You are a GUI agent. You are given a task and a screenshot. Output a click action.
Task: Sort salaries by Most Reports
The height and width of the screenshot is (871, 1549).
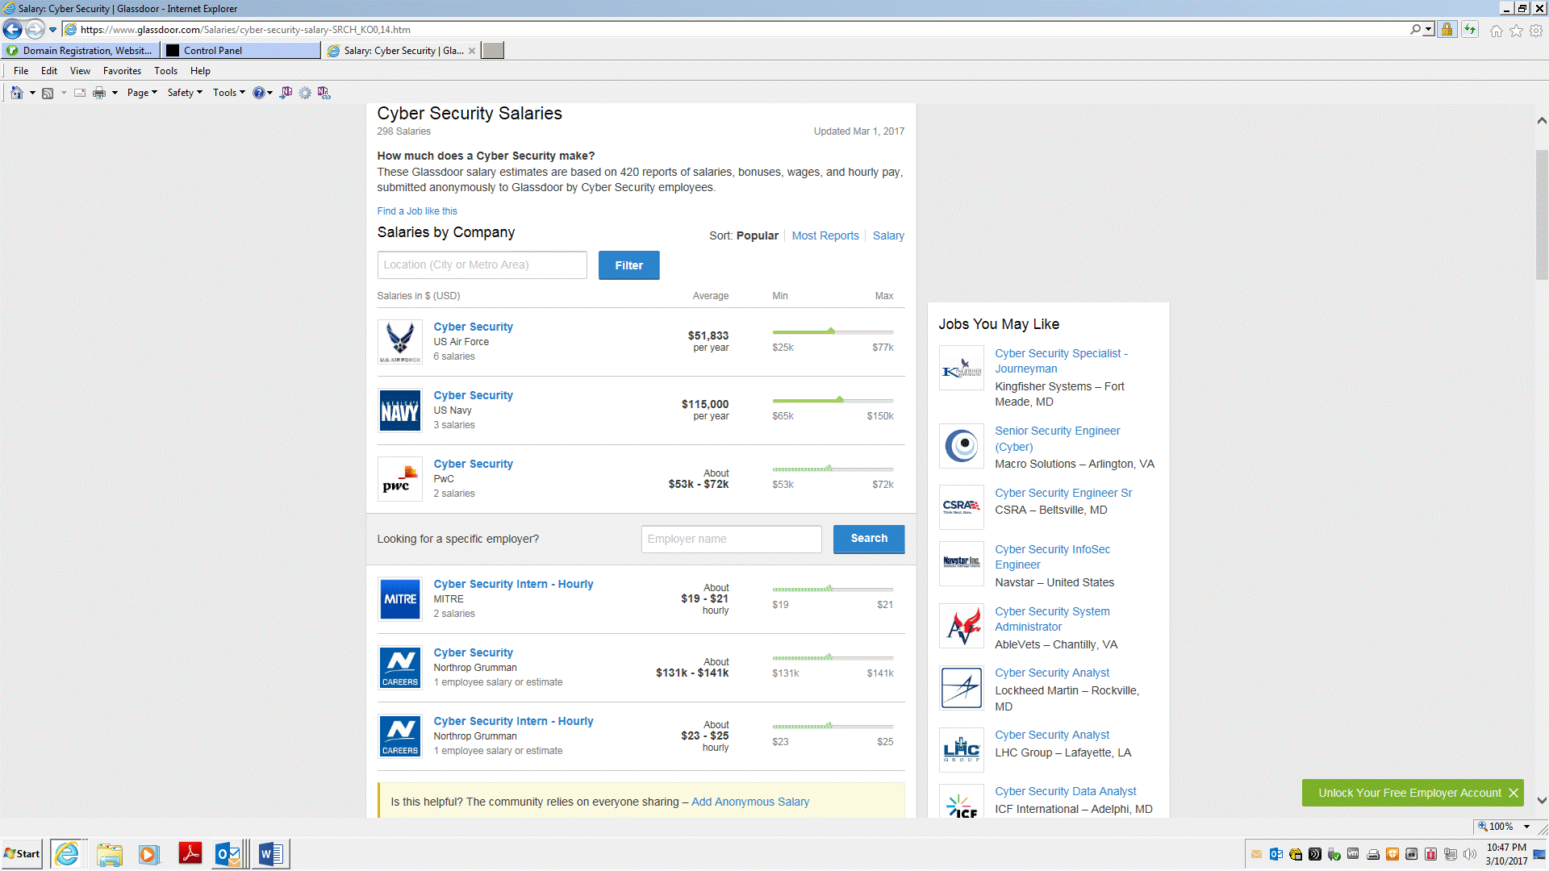[825, 235]
